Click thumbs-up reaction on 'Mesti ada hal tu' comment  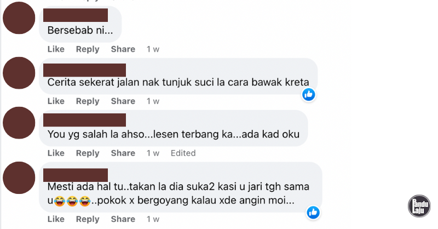point(313,213)
